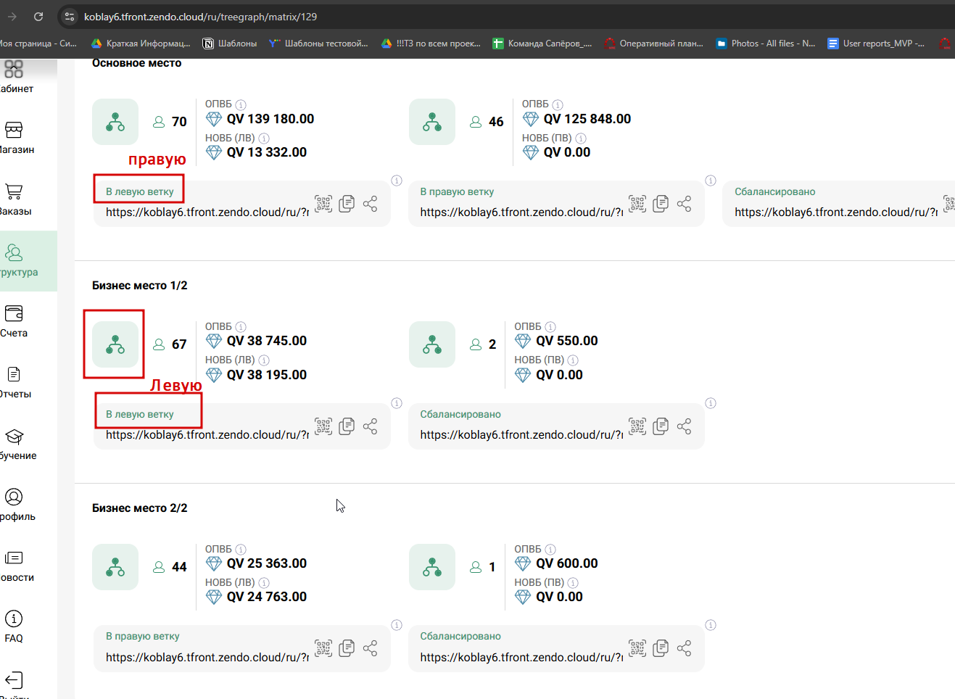The image size is (955, 699).
Task: Click the Основное место left-branch referral URL
Action: pyautogui.click(x=207, y=212)
